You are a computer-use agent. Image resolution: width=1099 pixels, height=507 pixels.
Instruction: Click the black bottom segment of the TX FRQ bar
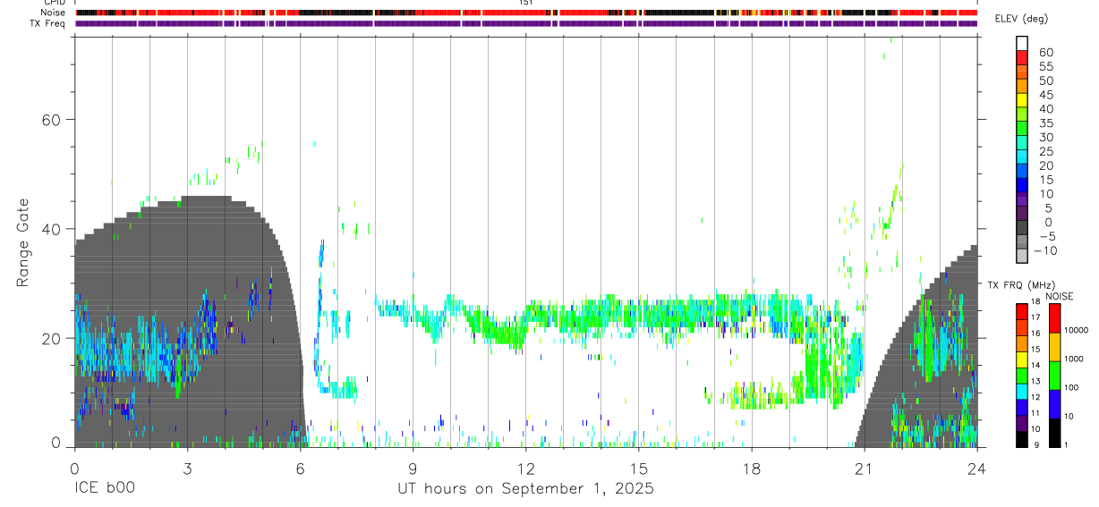pos(1022,439)
